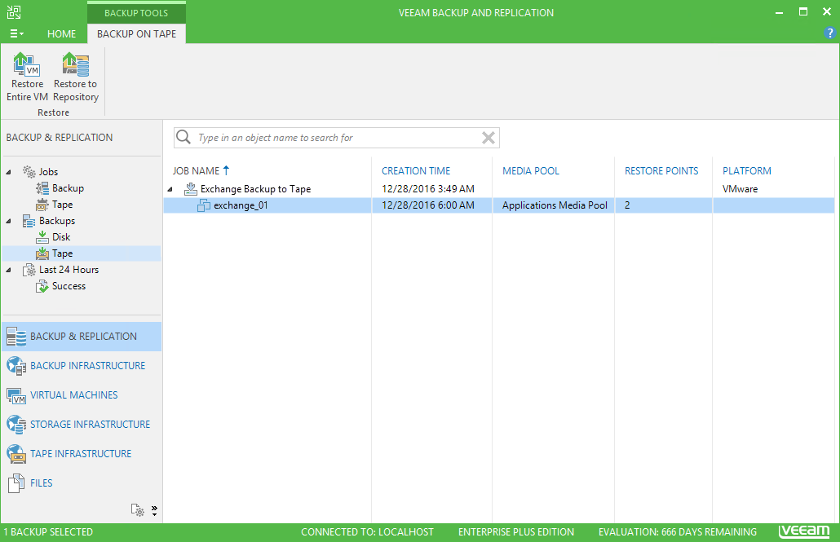Click the search magnifier icon
Image resolution: width=840 pixels, height=542 pixels.
(x=183, y=137)
